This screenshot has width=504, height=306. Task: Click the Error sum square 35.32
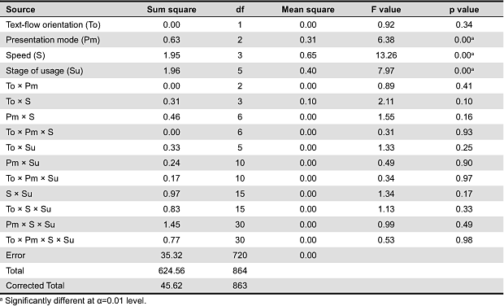172,256
